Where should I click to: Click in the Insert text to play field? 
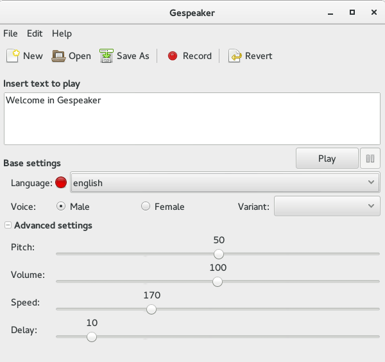193,119
